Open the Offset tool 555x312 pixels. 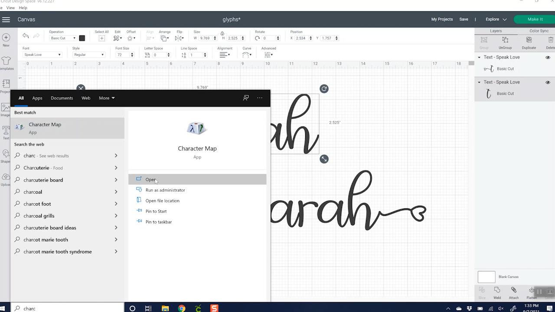tap(130, 38)
